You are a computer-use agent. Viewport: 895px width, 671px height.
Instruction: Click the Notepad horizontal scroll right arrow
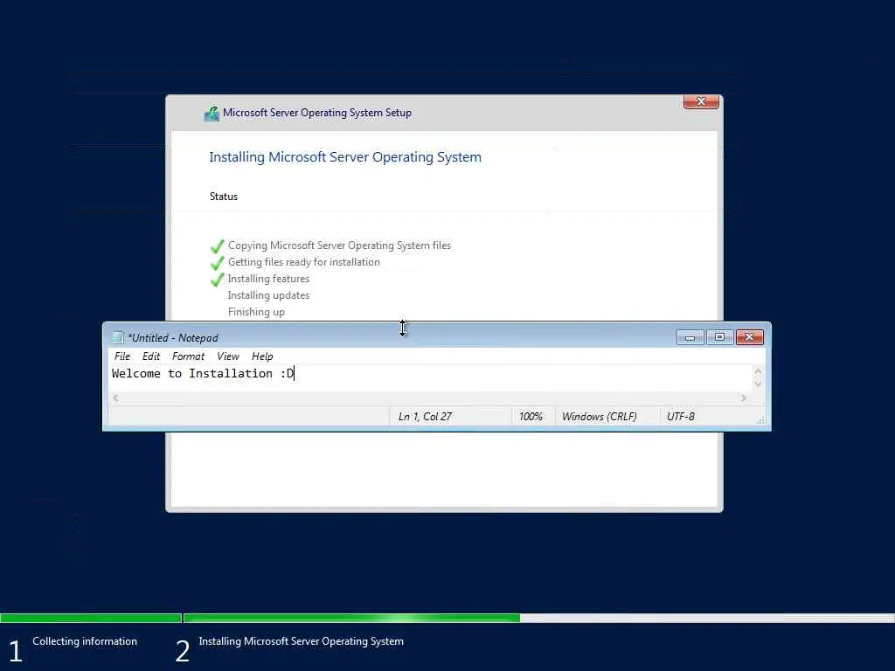pos(744,398)
